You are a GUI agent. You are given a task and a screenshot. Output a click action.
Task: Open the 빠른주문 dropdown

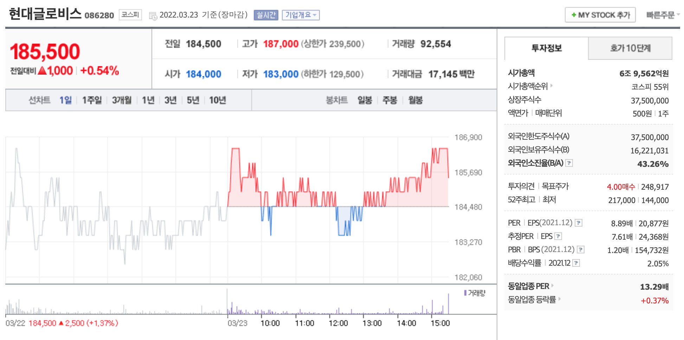tap(663, 15)
